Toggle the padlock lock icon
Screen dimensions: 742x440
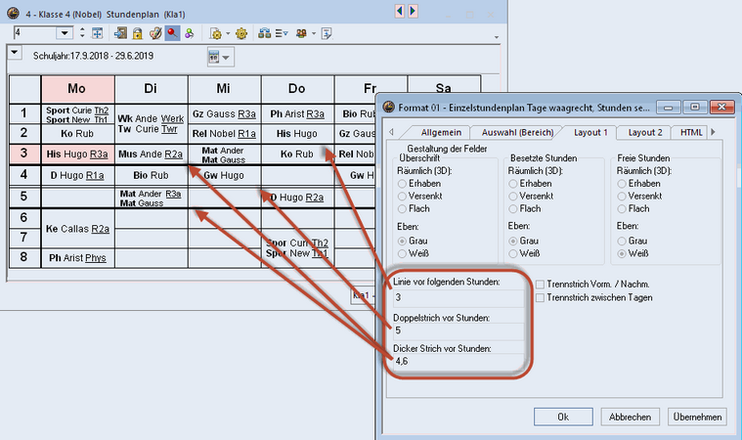(137, 33)
